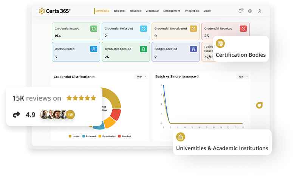The image size is (297, 180).
Task: Select the Credential Issued card
Action: (x=76, y=31)
